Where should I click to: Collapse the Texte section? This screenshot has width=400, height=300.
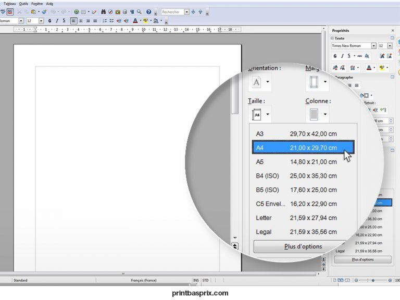click(x=332, y=38)
